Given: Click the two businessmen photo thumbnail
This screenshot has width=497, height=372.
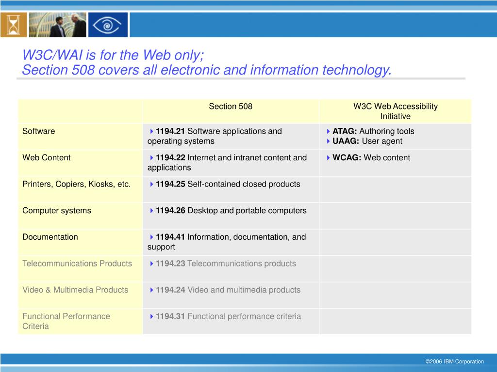Looking at the screenshot, I should (x=57, y=25).
